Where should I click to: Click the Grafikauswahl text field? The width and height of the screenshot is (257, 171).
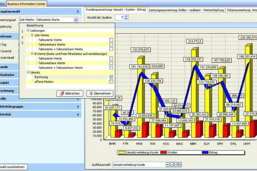pos(139,165)
